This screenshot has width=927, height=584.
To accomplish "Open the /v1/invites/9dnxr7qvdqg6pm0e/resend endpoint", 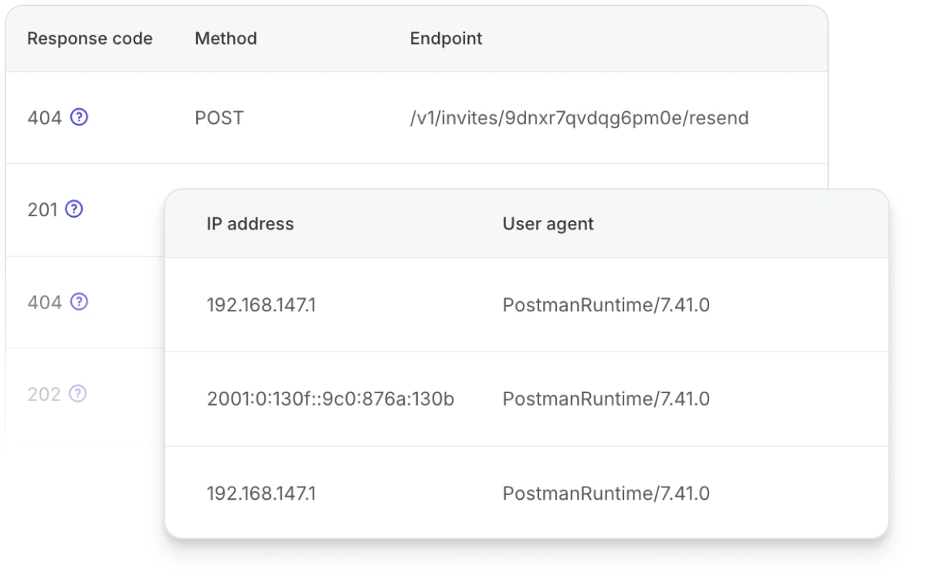I will (579, 118).
